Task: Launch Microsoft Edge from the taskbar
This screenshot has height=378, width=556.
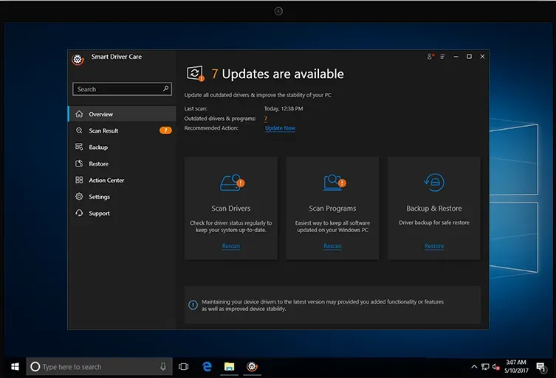Action: click(x=207, y=367)
